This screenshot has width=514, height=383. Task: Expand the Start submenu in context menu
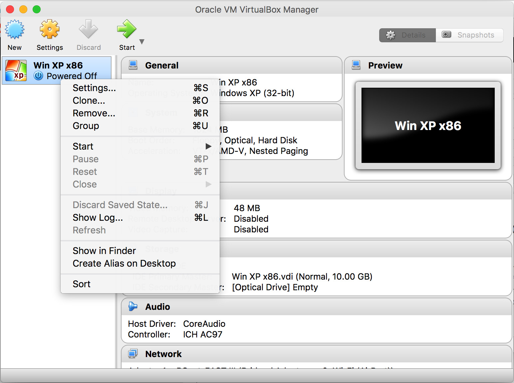coord(140,146)
